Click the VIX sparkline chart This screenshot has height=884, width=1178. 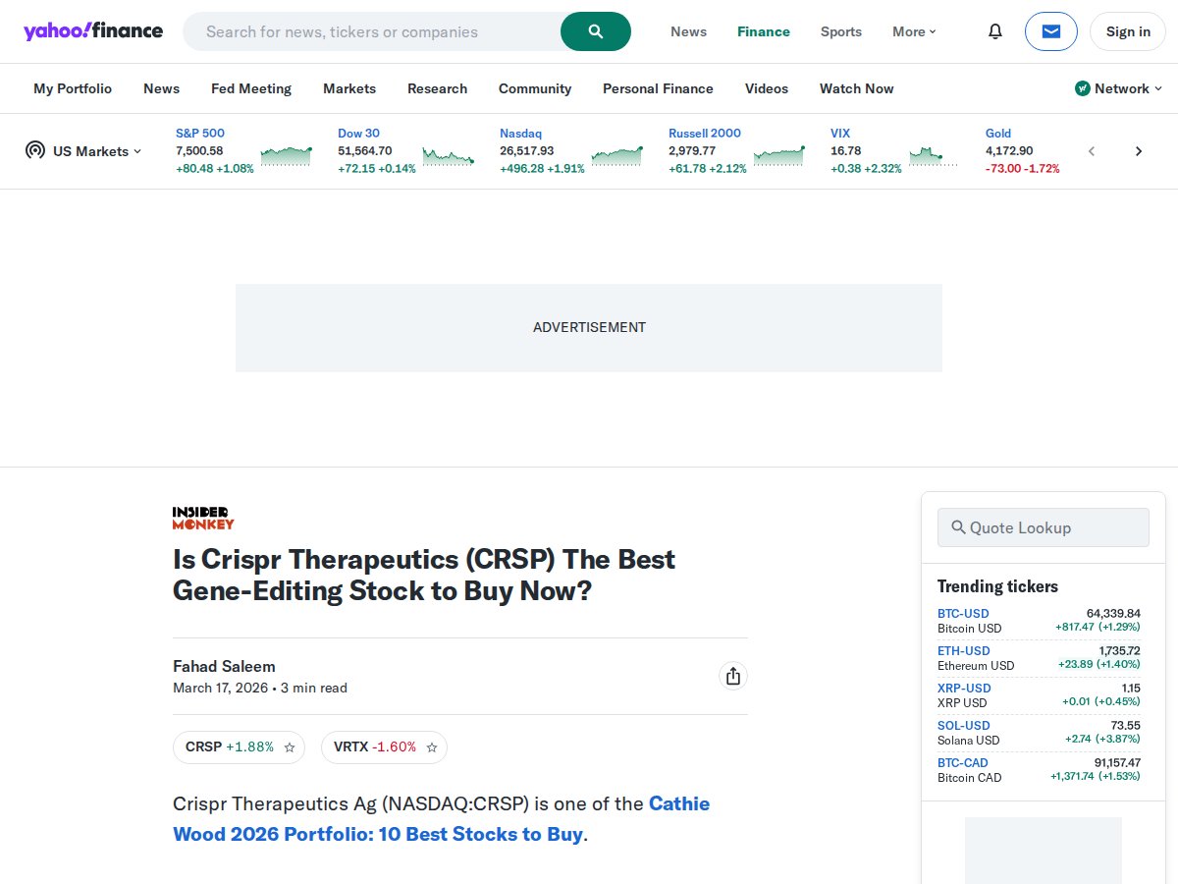click(x=933, y=155)
